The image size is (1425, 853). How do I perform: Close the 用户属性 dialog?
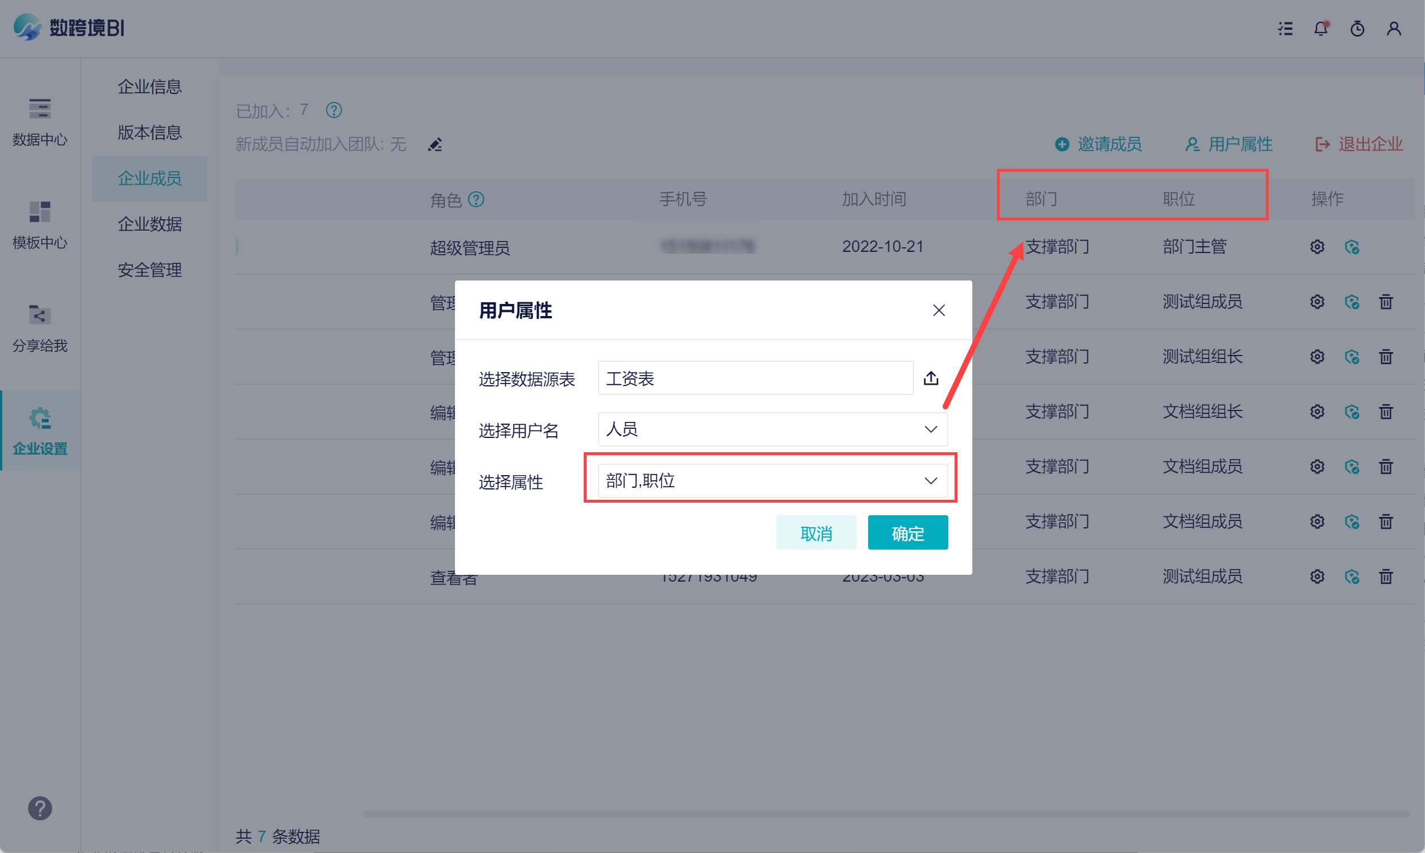tap(939, 310)
